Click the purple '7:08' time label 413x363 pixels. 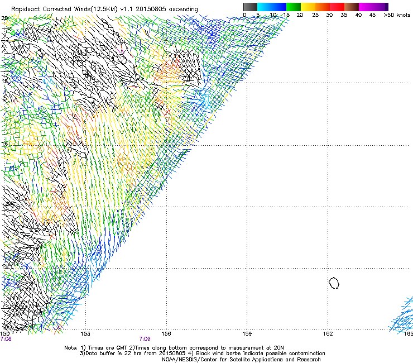[6, 339]
